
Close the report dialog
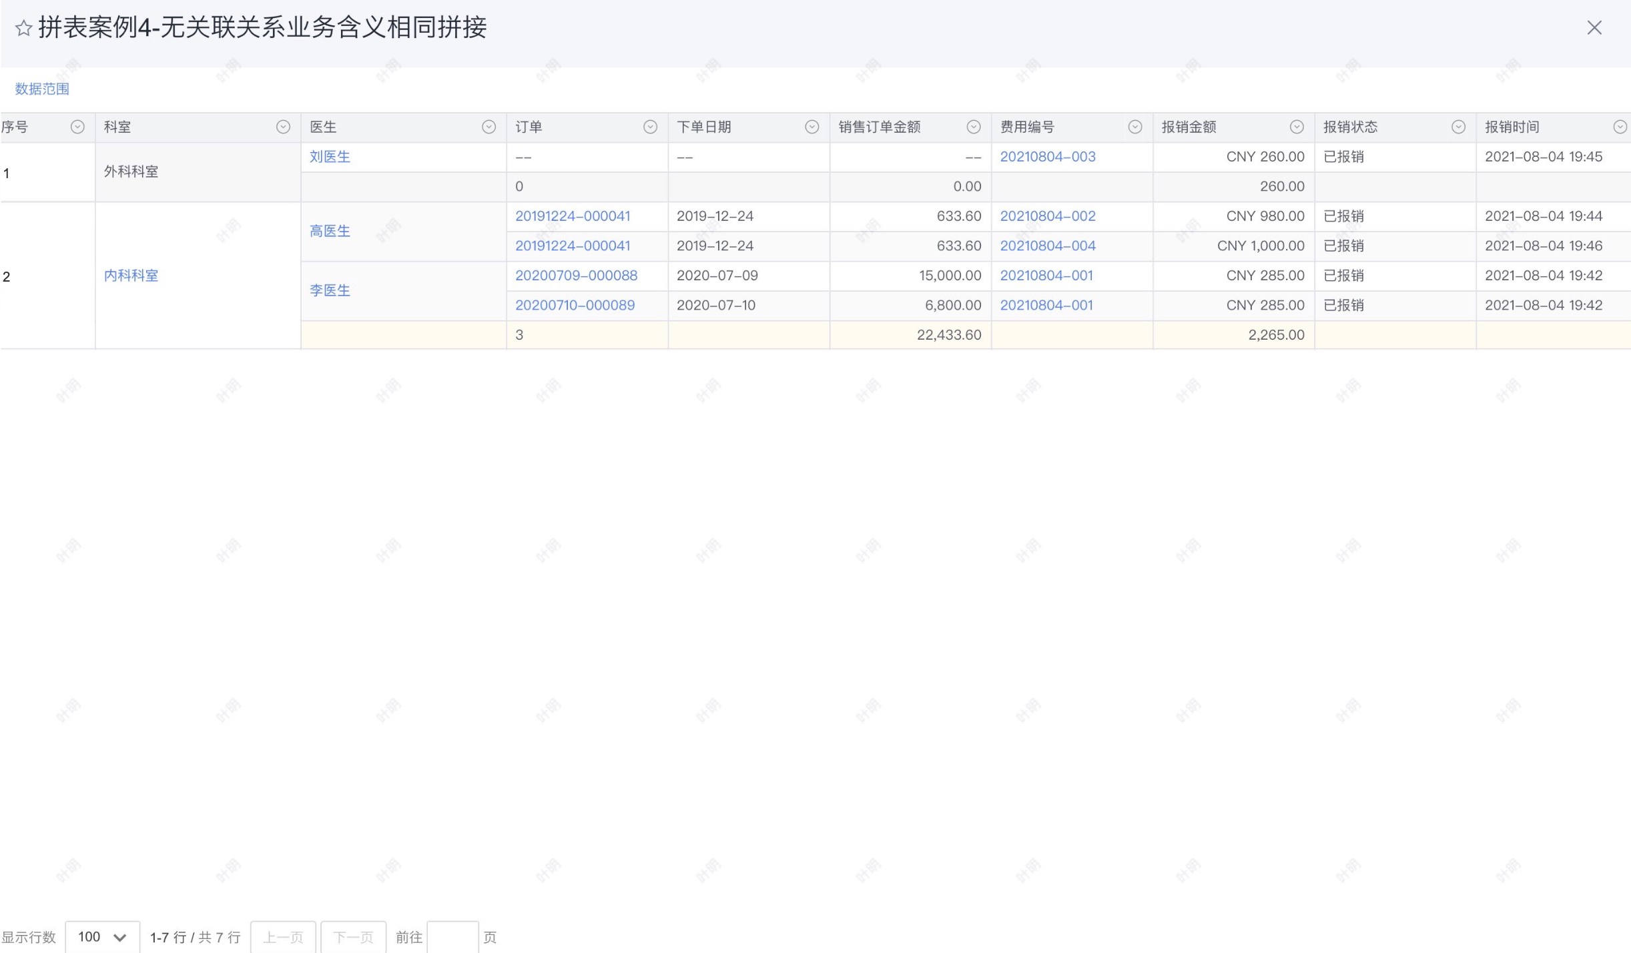click(1594, 27)
